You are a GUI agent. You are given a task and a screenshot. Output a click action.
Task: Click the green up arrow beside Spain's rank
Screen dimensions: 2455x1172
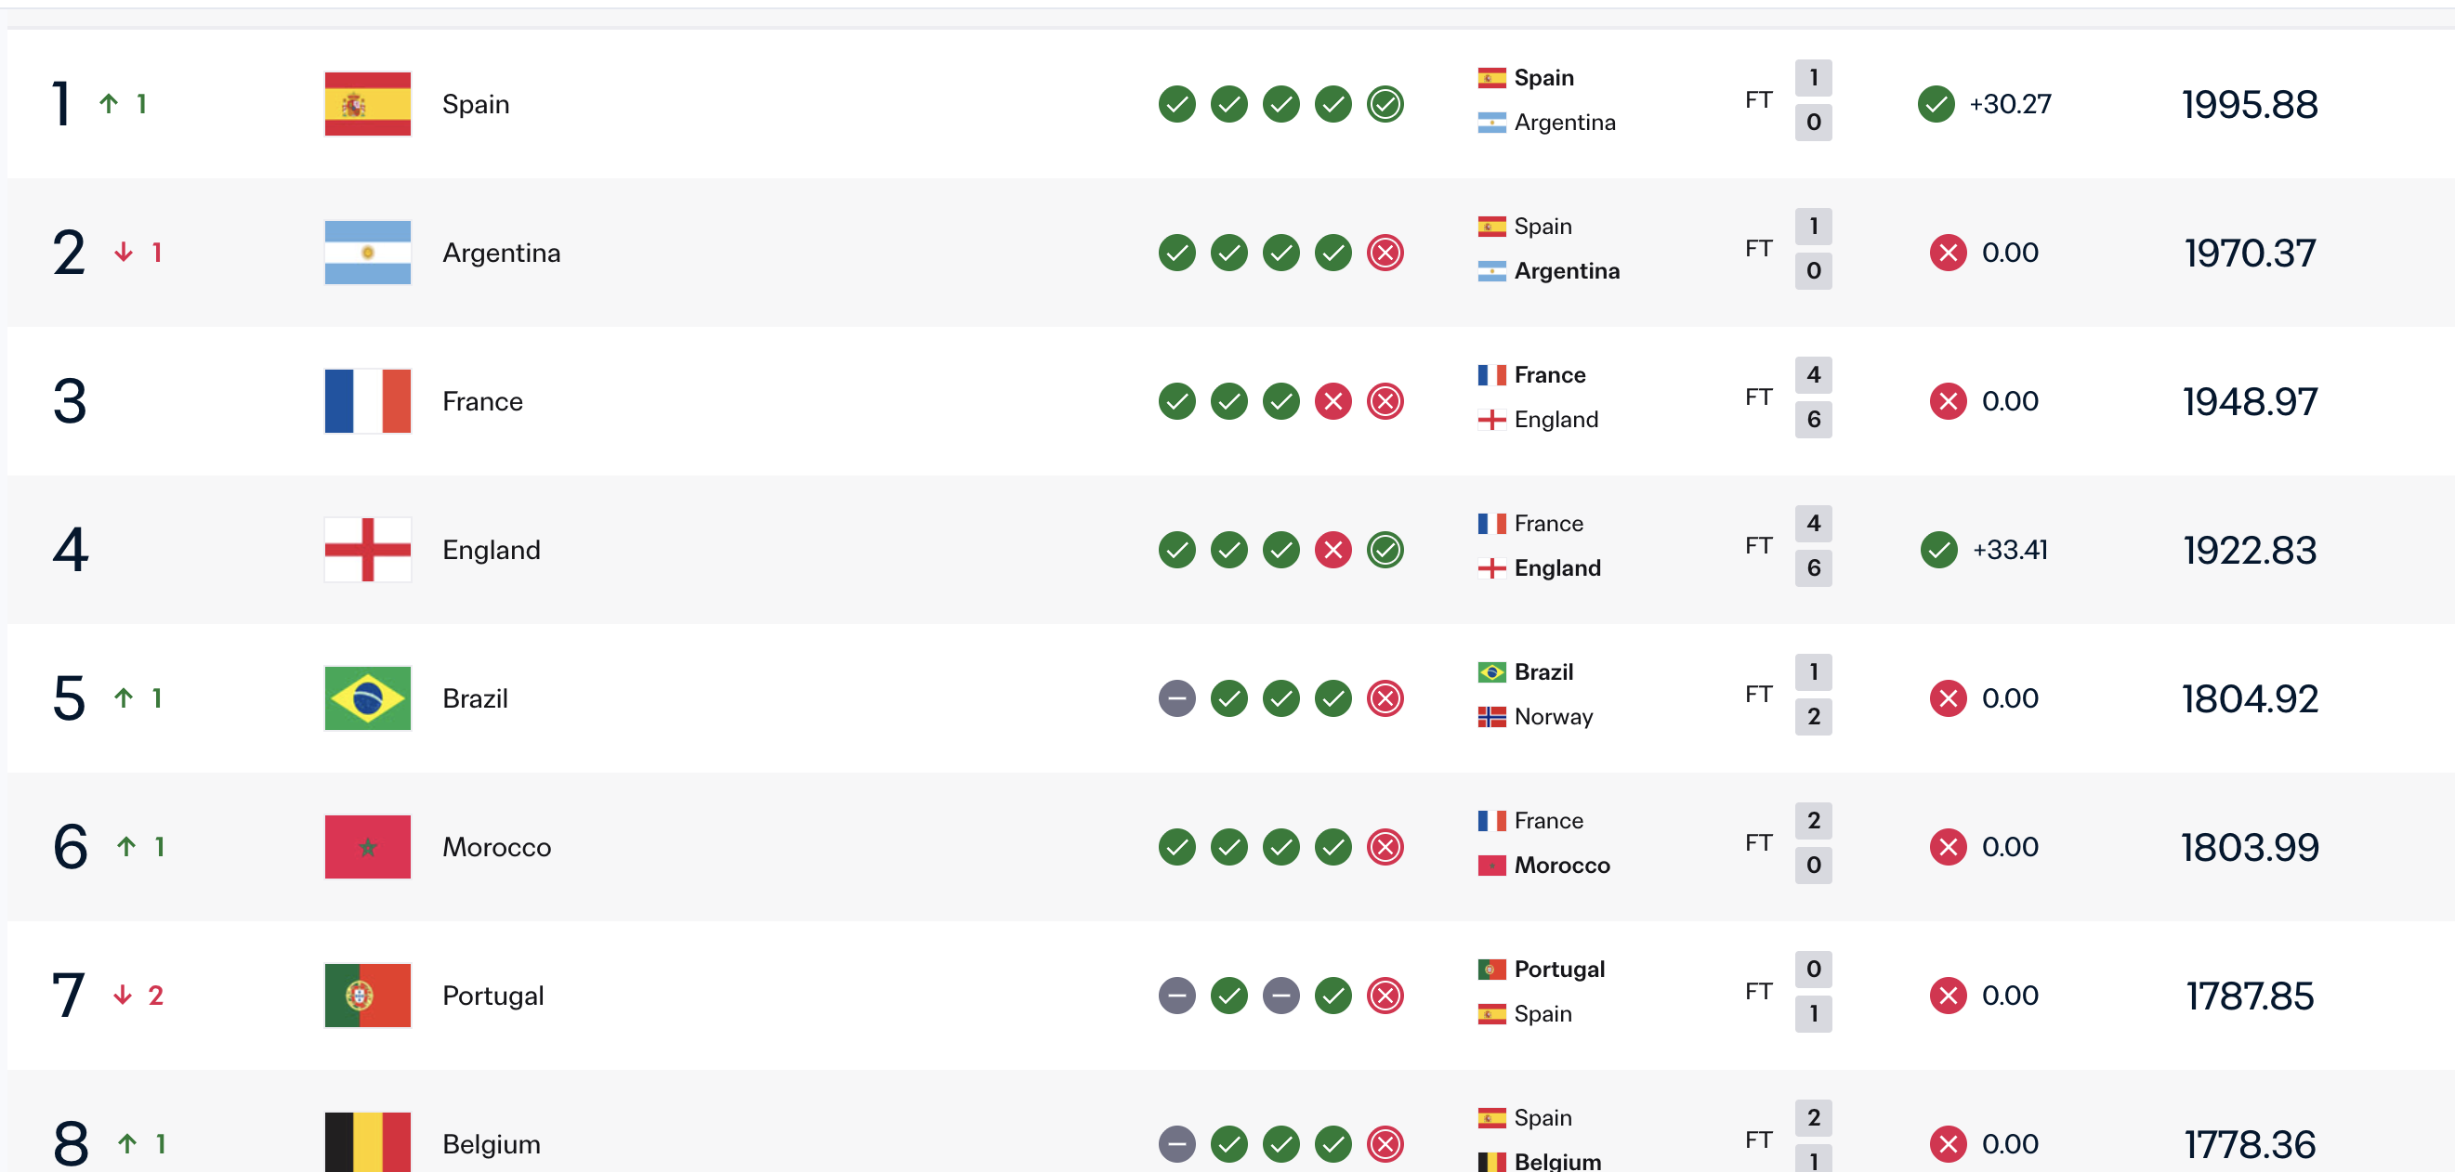coord(109,103)
